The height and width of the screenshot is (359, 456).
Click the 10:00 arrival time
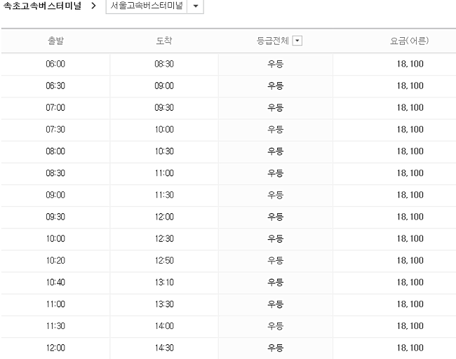pyautogui.click(x=164, y=129)
